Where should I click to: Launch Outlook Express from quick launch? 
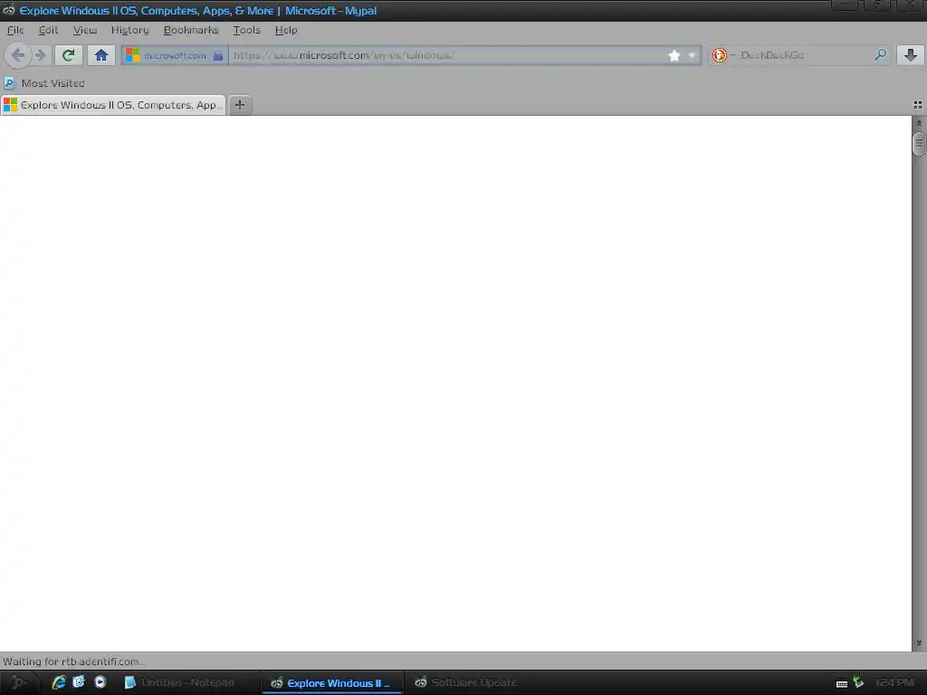pos(79,682)
